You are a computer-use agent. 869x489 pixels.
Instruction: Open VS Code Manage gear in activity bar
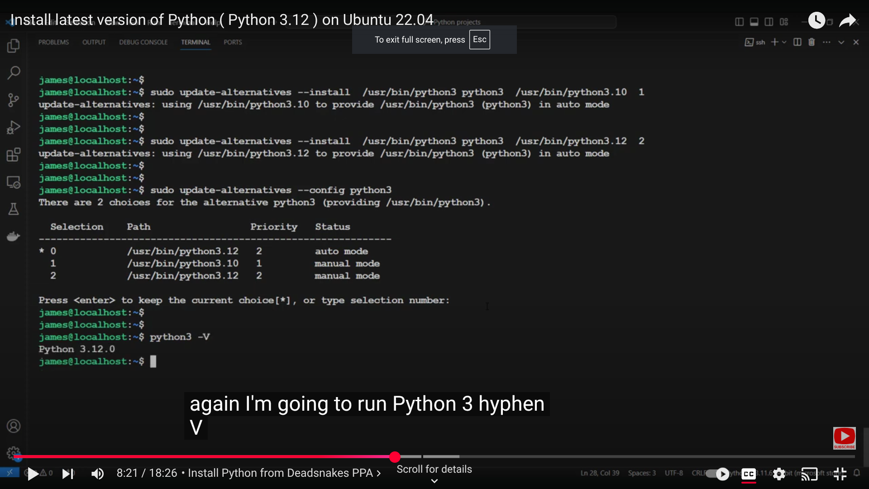(x=14, y=453)
